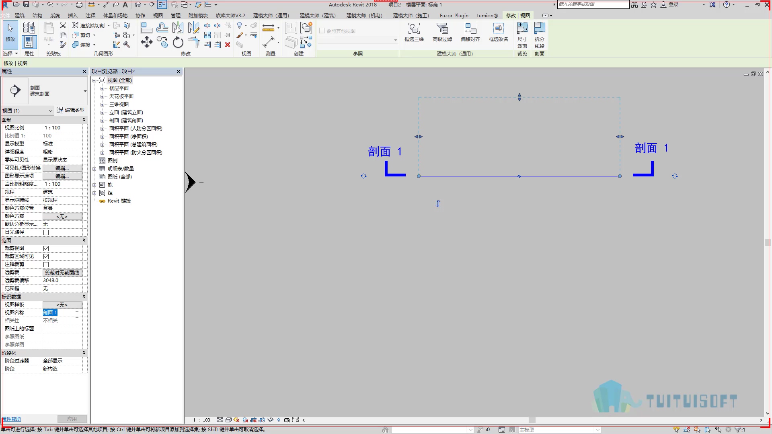
Task: Select the Array tool
Action: point(207,35)
